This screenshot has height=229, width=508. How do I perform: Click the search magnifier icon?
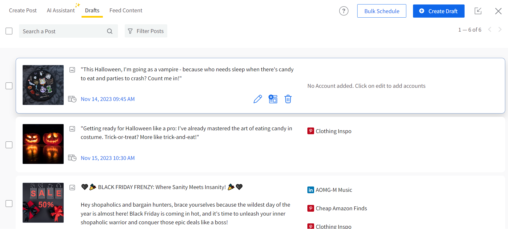click(110, 31)
